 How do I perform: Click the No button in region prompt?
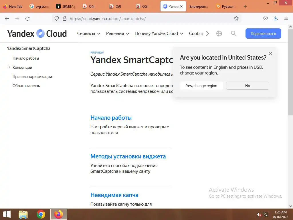click(248, 86)
